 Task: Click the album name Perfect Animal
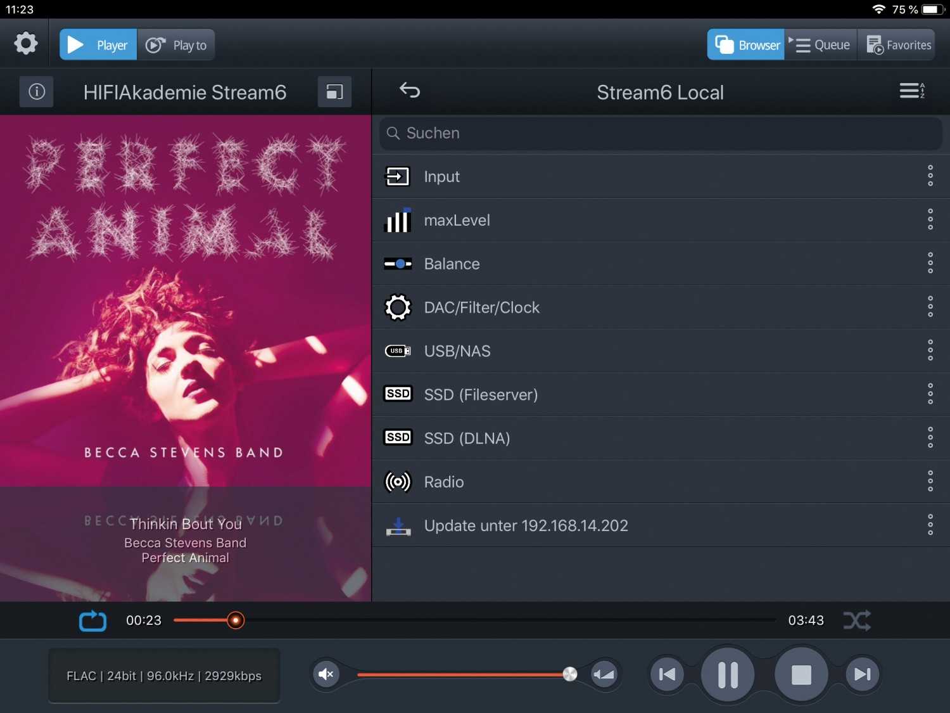(186, 558)
